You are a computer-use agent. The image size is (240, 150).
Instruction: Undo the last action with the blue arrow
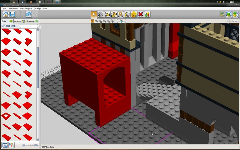(x=29, y=14)
